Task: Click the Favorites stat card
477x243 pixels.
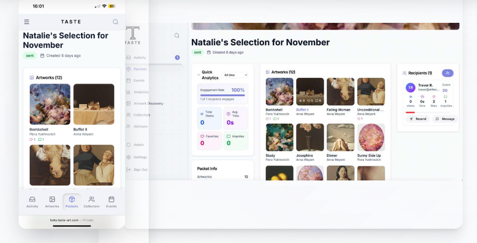Action: click(209, 141)
